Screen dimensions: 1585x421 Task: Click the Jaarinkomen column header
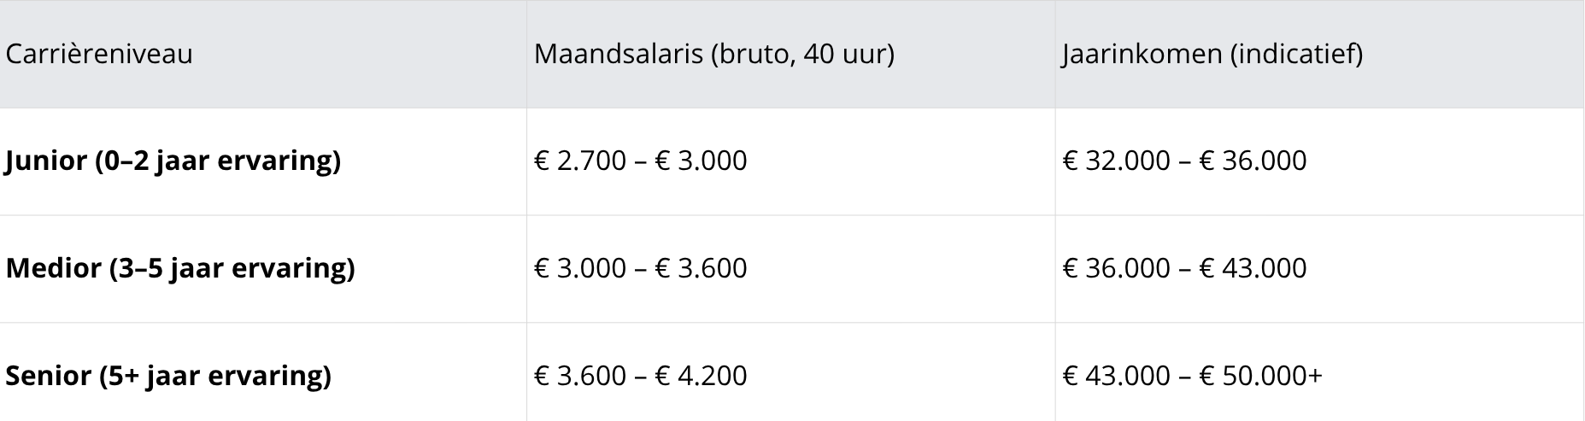click(x=1212, y=54)
